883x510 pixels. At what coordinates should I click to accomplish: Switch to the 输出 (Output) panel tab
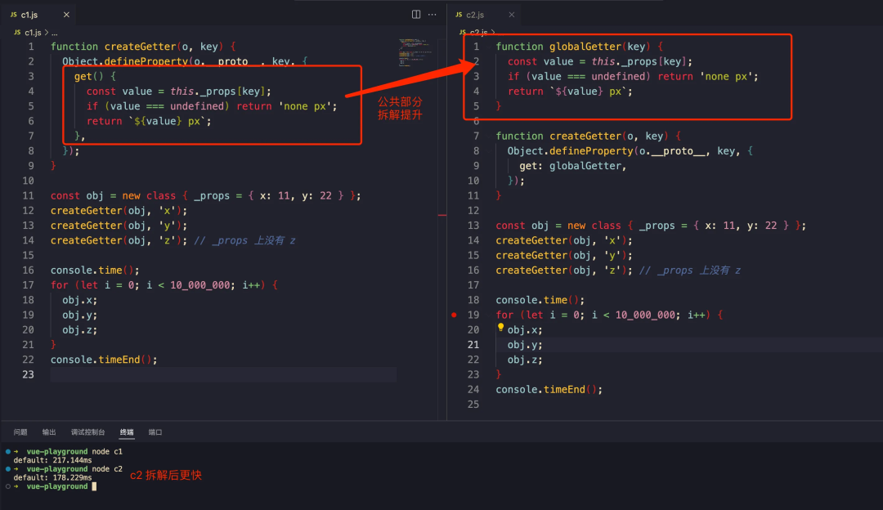pos(50,432)
